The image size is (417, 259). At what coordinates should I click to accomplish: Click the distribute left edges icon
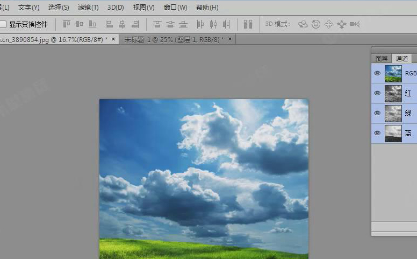click(200, 24)
